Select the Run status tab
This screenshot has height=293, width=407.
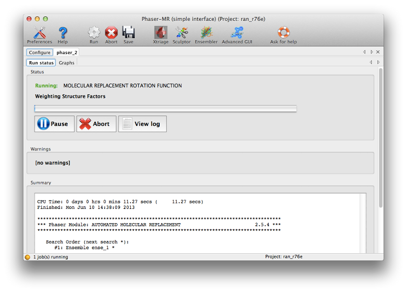click(41, 63)
